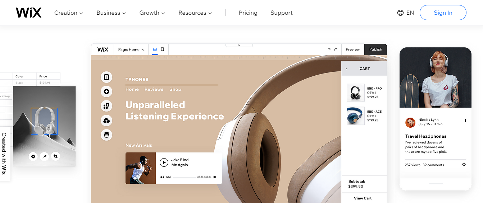Click the Unparalleled Listening Experience heading
This screenshot has width=483, height=203.
pyautogui.click(x=175, y=110)
